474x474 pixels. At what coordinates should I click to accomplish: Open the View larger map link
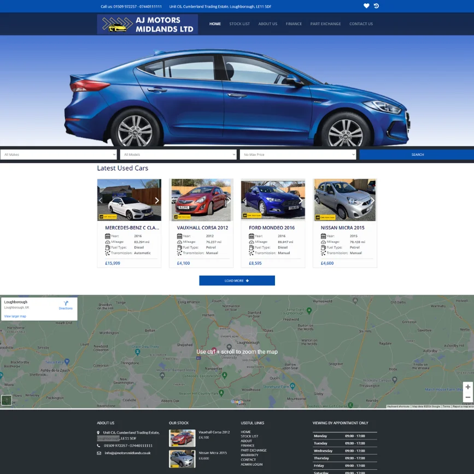[x=15, y=316]
